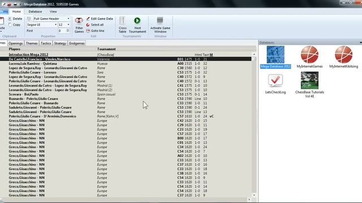Switch to the Strategy tab
This screenshot has height=203, width=362.
click(x=60, y=43)
